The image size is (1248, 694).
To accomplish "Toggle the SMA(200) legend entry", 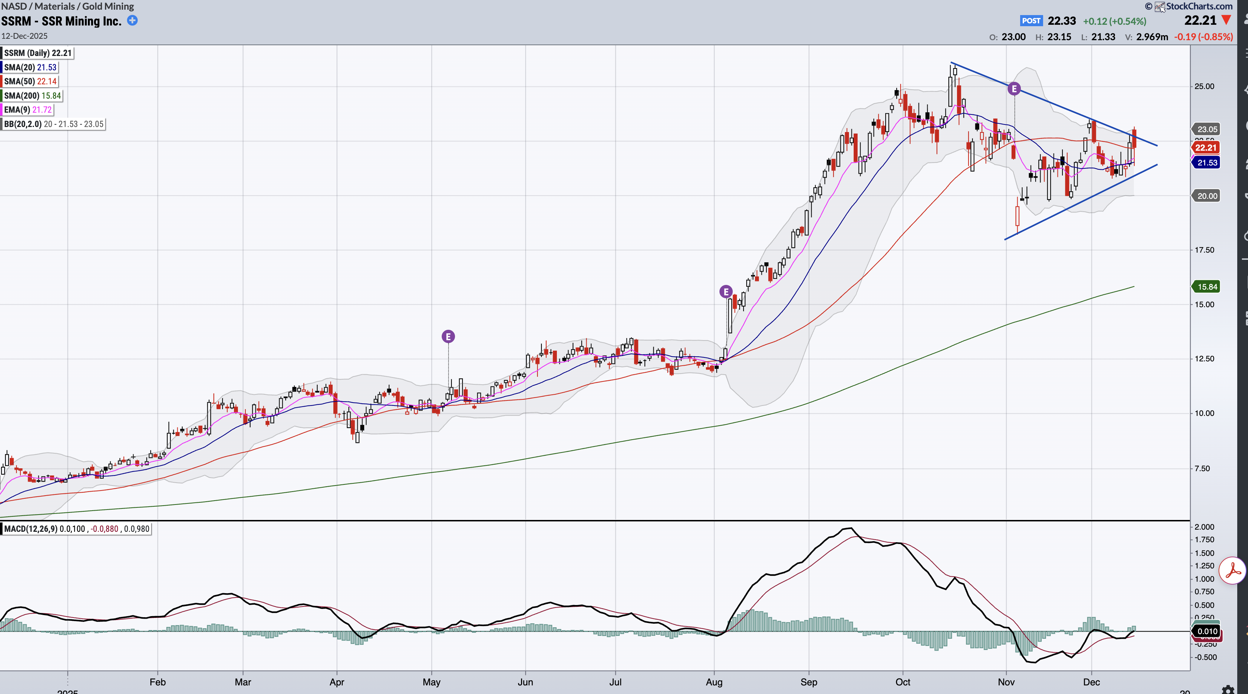I will pos(32,95).
